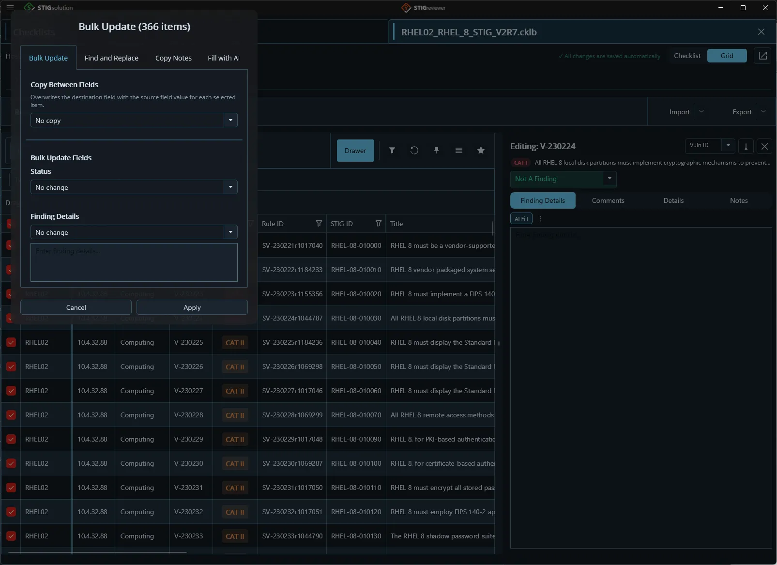777x565 pixels.
Task: Click the STIGreviewer logo icon
Action: 406,8
